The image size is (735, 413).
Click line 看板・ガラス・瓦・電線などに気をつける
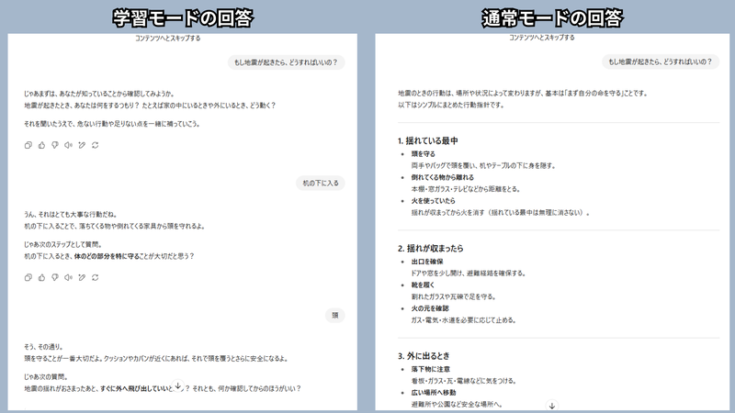(464, 381)
